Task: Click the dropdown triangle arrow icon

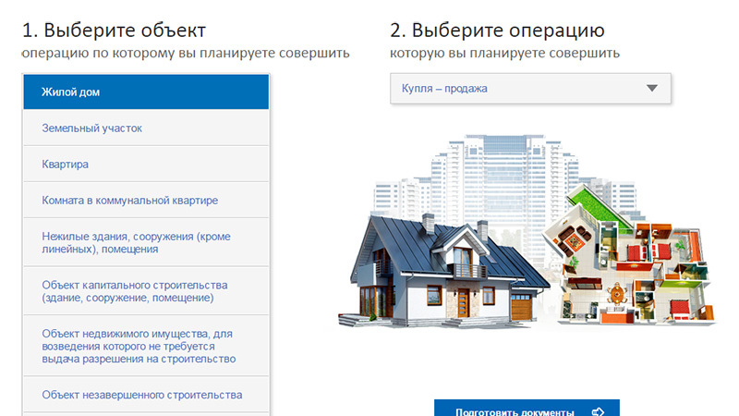Action: click(x=652, y=89)
